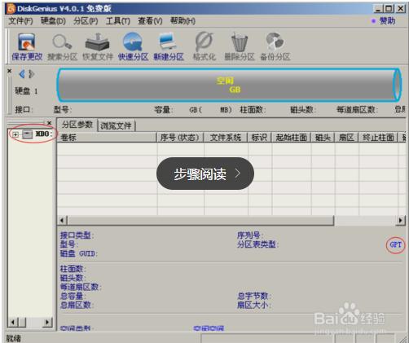Image resolution: width=409 pixels, height=343 pixels.
Task: Select the HD0: tree item label
Action: click(44, 134)
